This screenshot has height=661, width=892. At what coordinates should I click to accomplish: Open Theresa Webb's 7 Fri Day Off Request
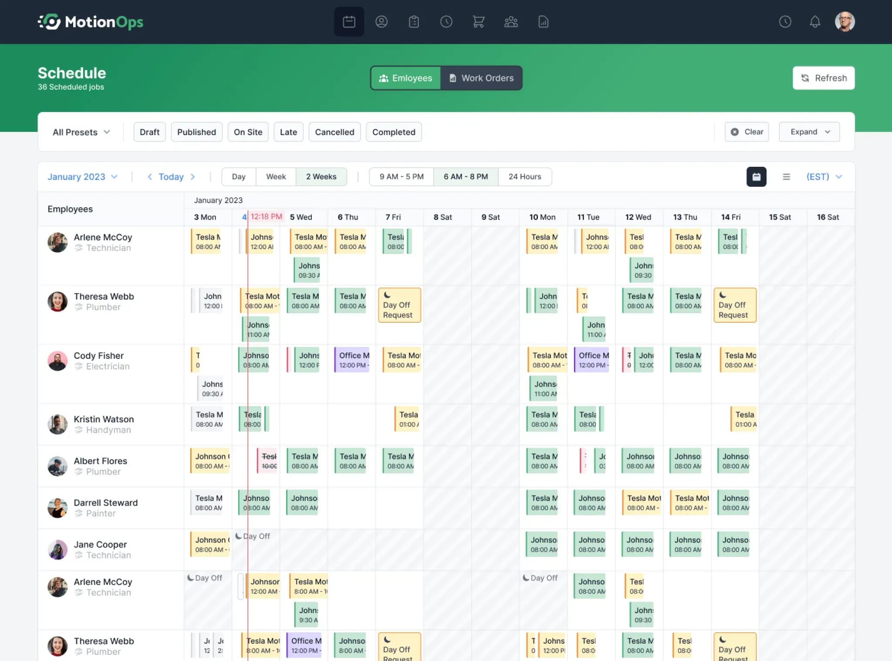(x=399, y=305)
